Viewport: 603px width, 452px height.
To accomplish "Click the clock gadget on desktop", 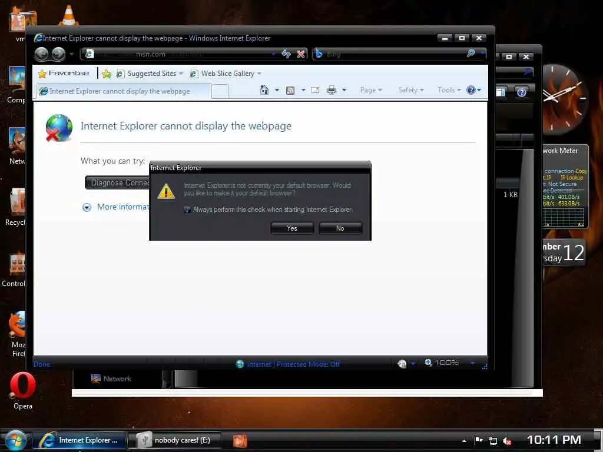I will (x=565, y=98).
